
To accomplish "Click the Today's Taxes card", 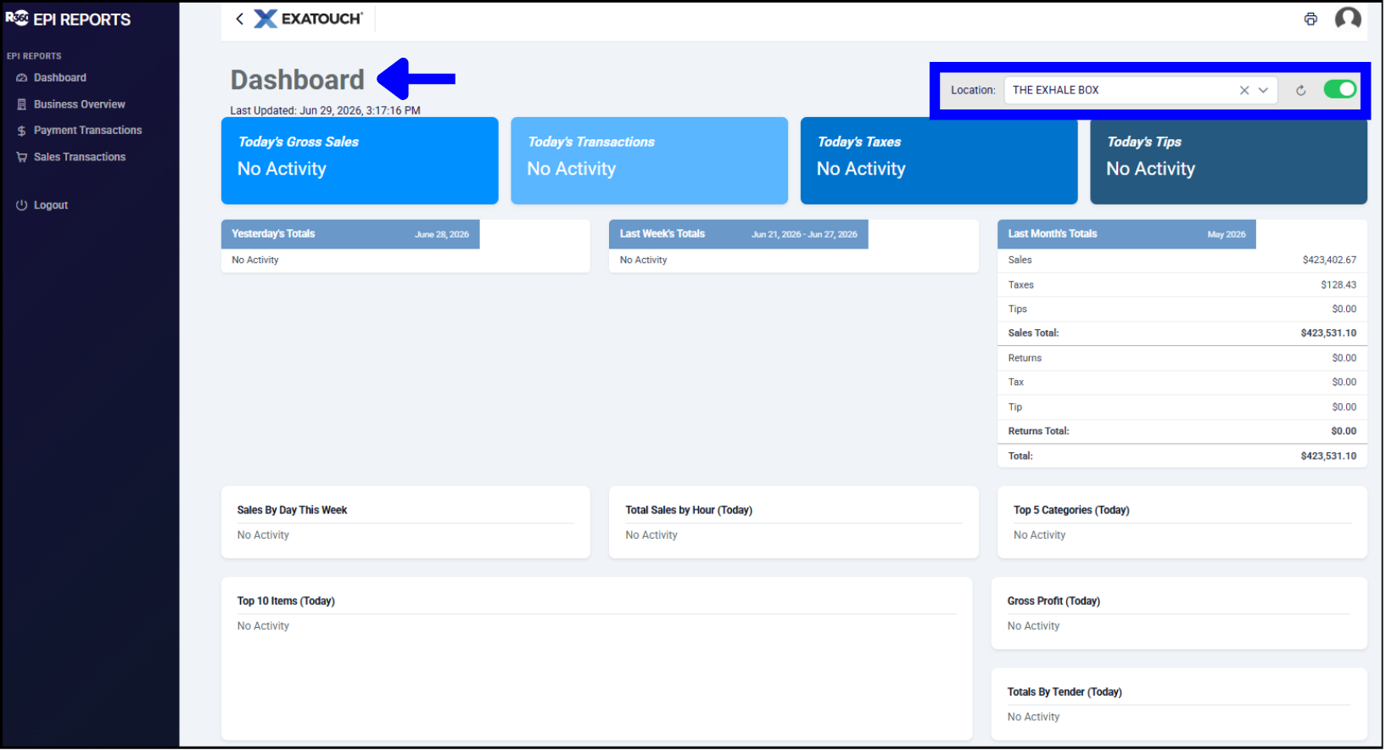I will coord(939,161).
